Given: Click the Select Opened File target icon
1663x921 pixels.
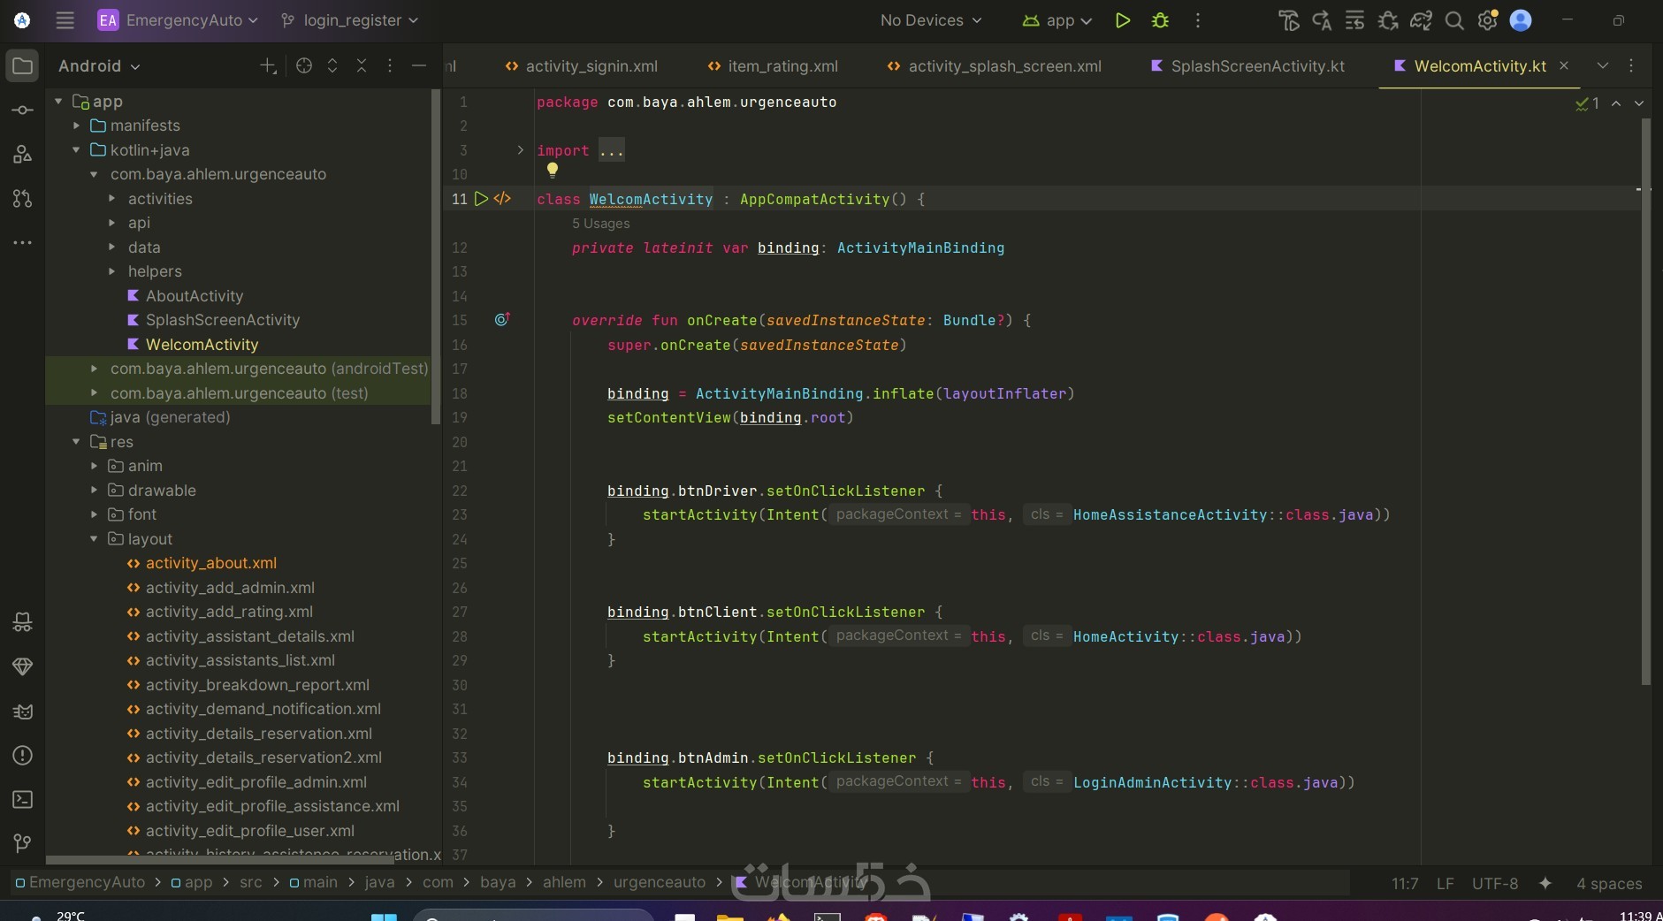Looking at the screenshot, I should tap(303, 65).
